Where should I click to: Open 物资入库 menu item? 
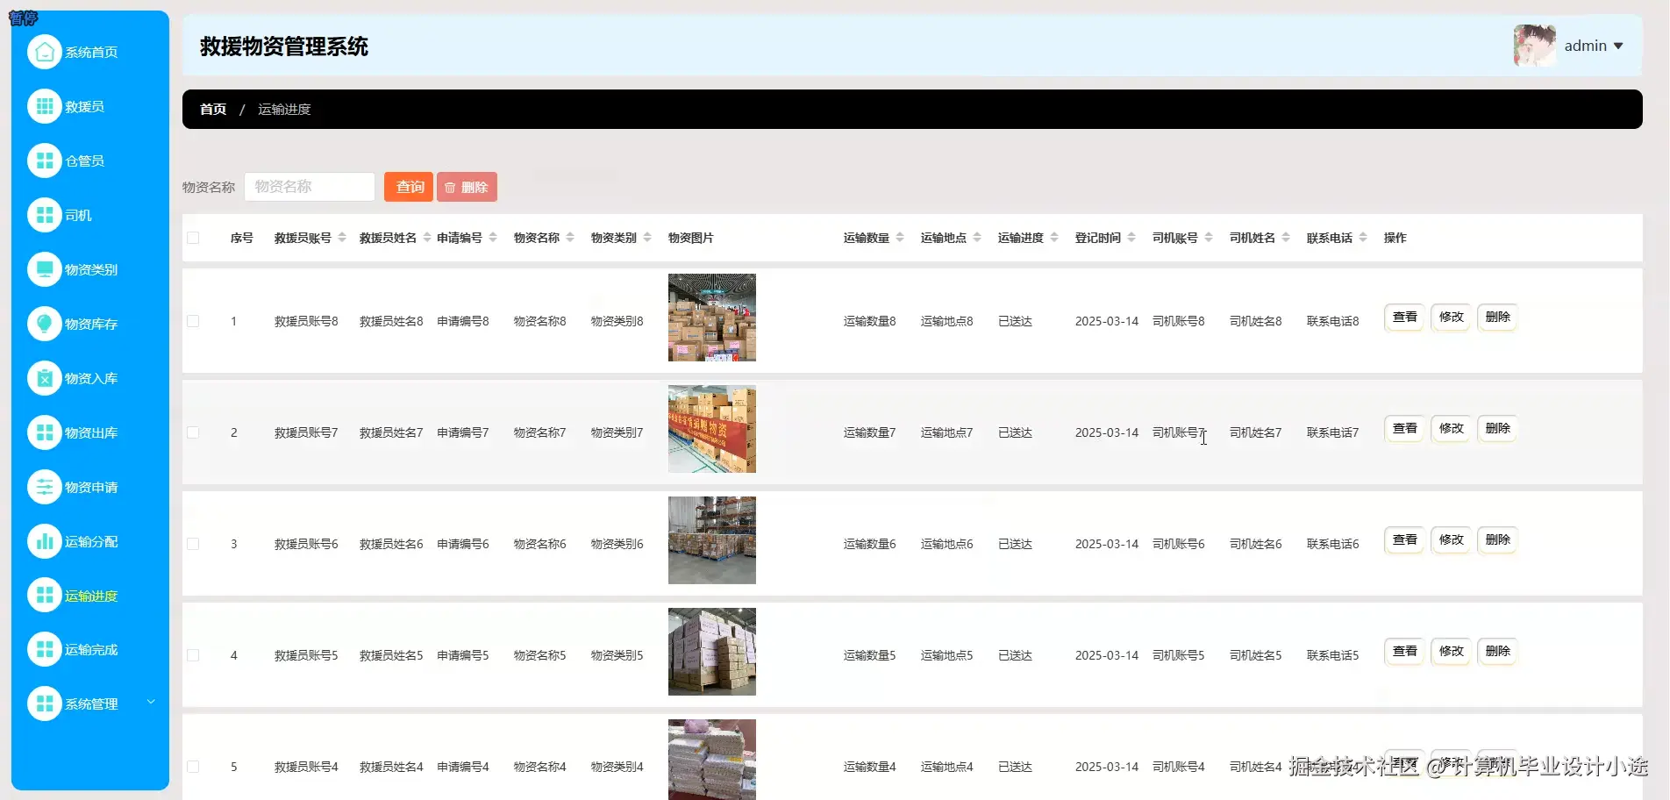91,378
